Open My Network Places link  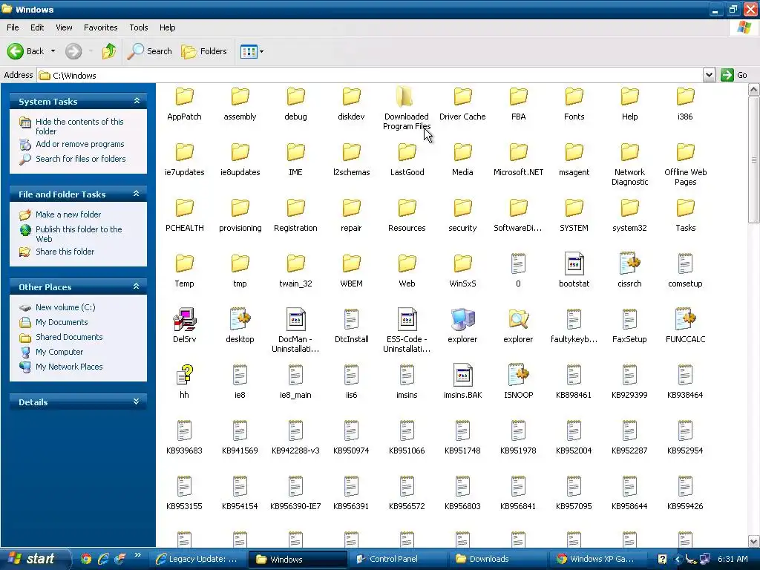click(x=69, y=367)
